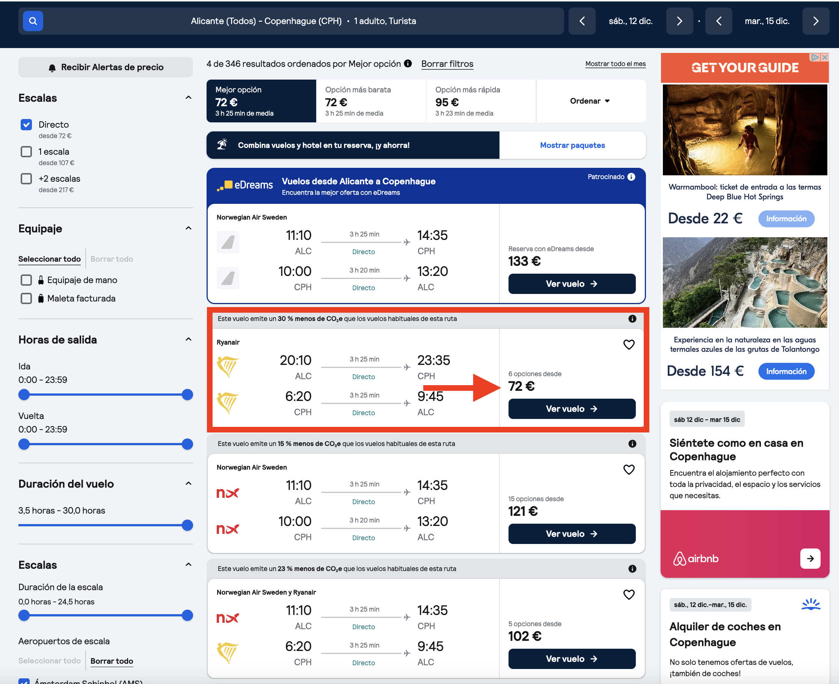Enable Equipaje de mano checkbox
839x684 pixels.
[26, 280]
